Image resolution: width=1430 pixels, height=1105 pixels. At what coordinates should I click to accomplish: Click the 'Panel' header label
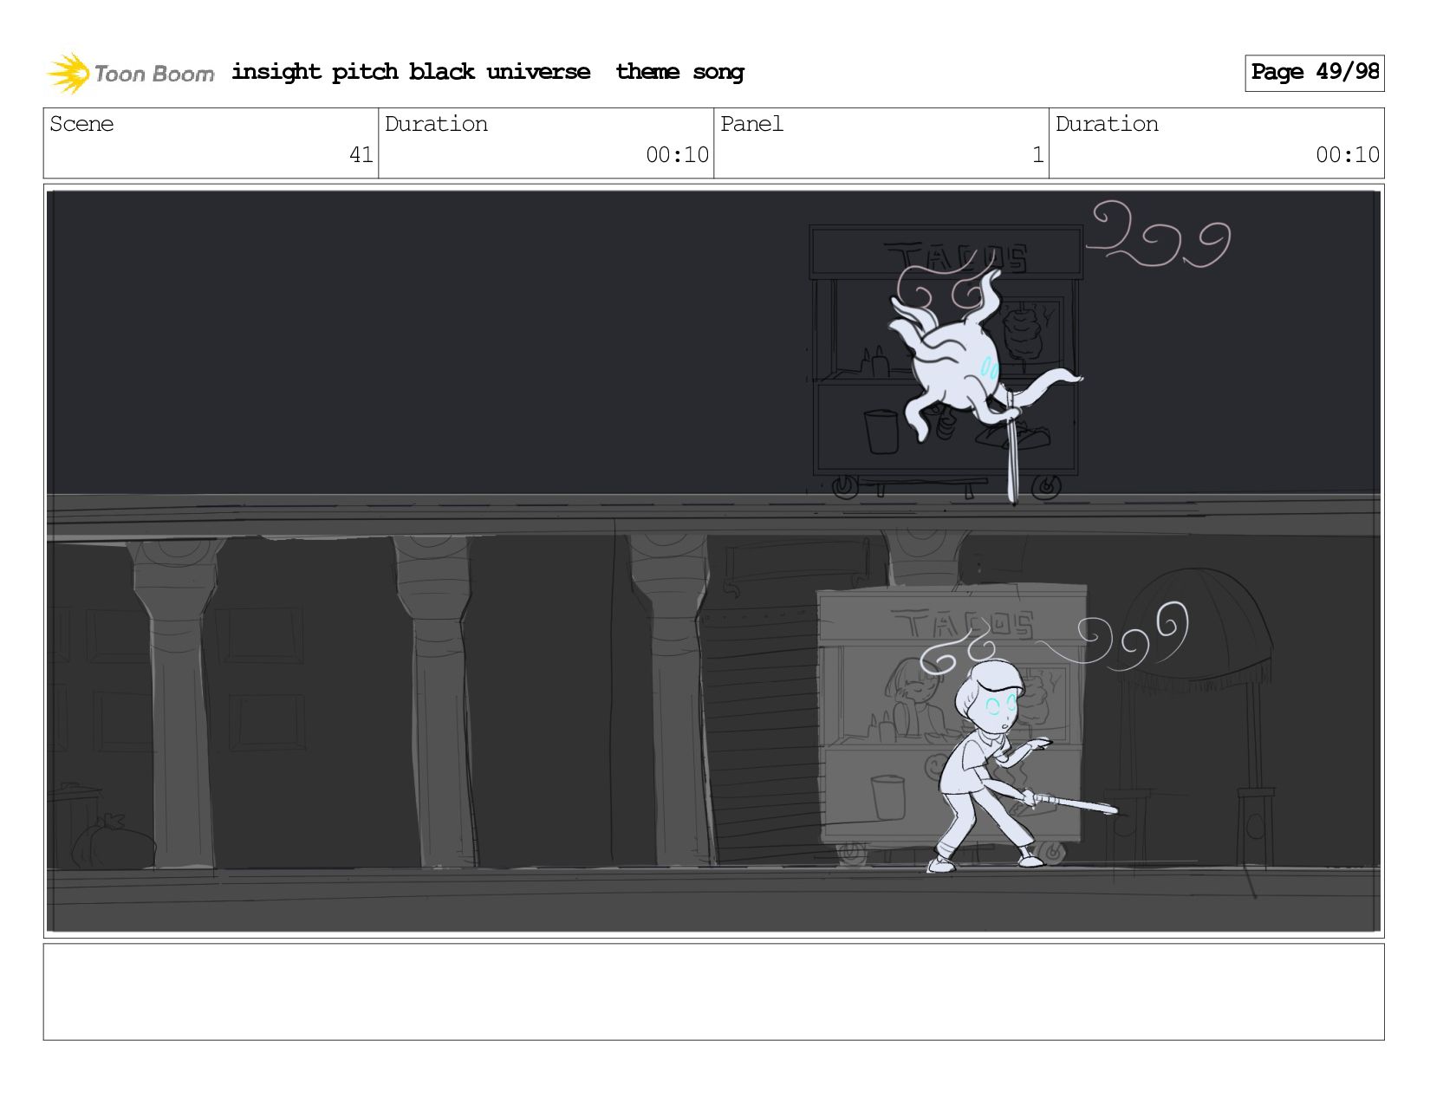point(751,124)
